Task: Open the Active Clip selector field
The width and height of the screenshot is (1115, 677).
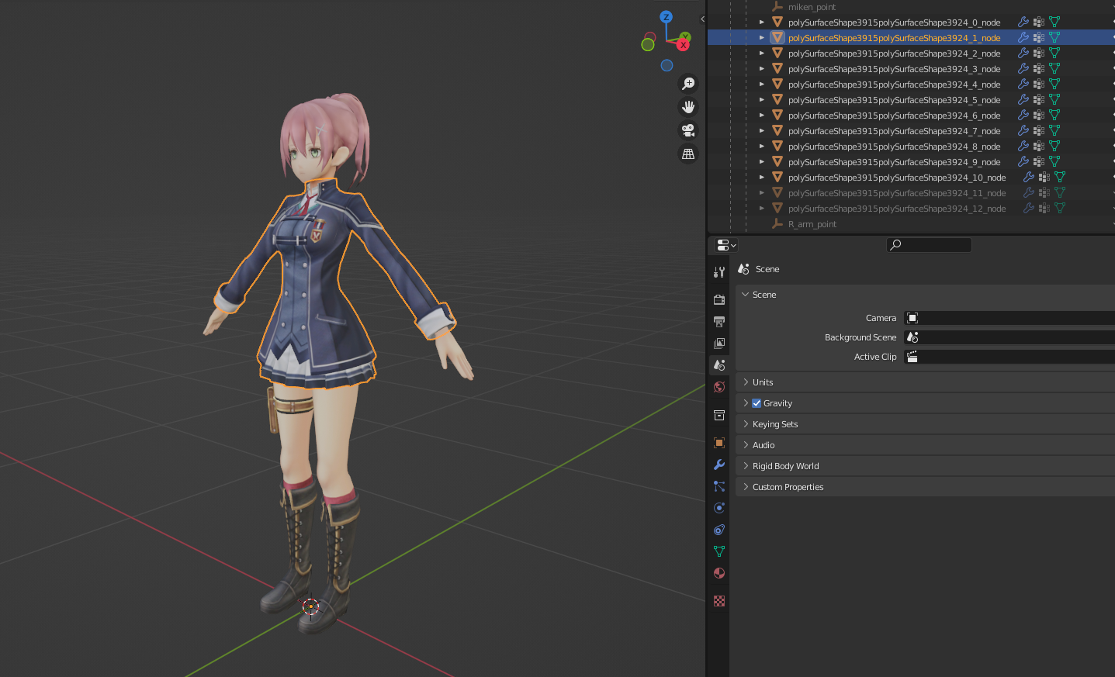Action: [1009, 357]
